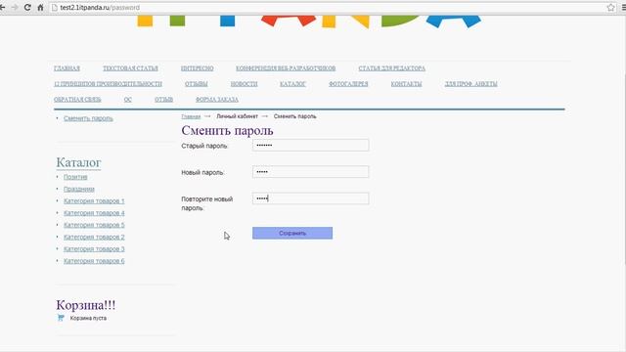Open Категория товаров 2 link
This screenshot has height=352, width=626.
coord(94,237)
